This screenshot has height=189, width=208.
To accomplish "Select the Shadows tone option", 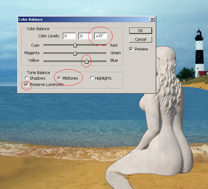I will click(x=27, y=78).
